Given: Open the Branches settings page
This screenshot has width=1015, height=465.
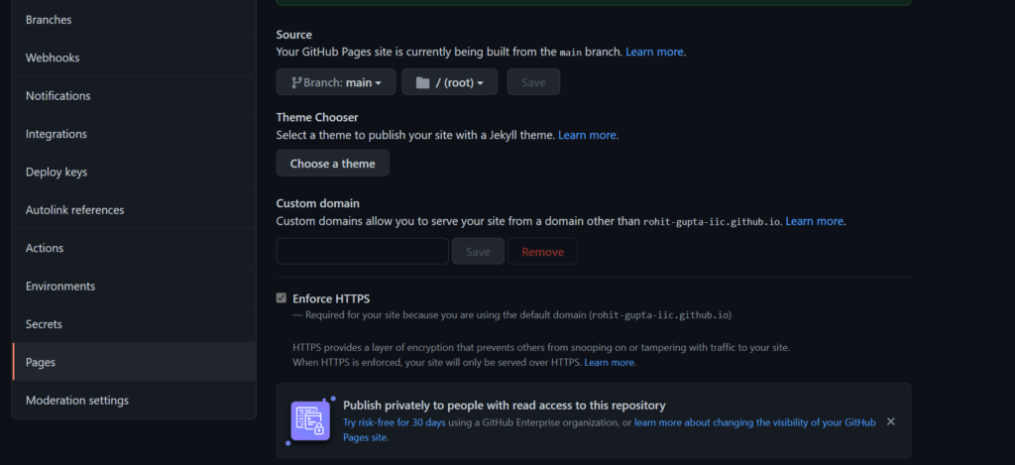Looking at the screenshot, I should (x=134, y=20).
